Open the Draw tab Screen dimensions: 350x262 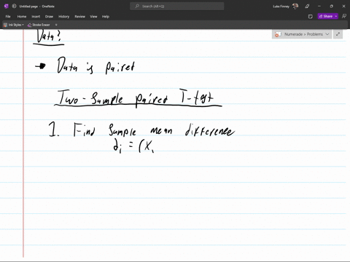tap(49, 17)
